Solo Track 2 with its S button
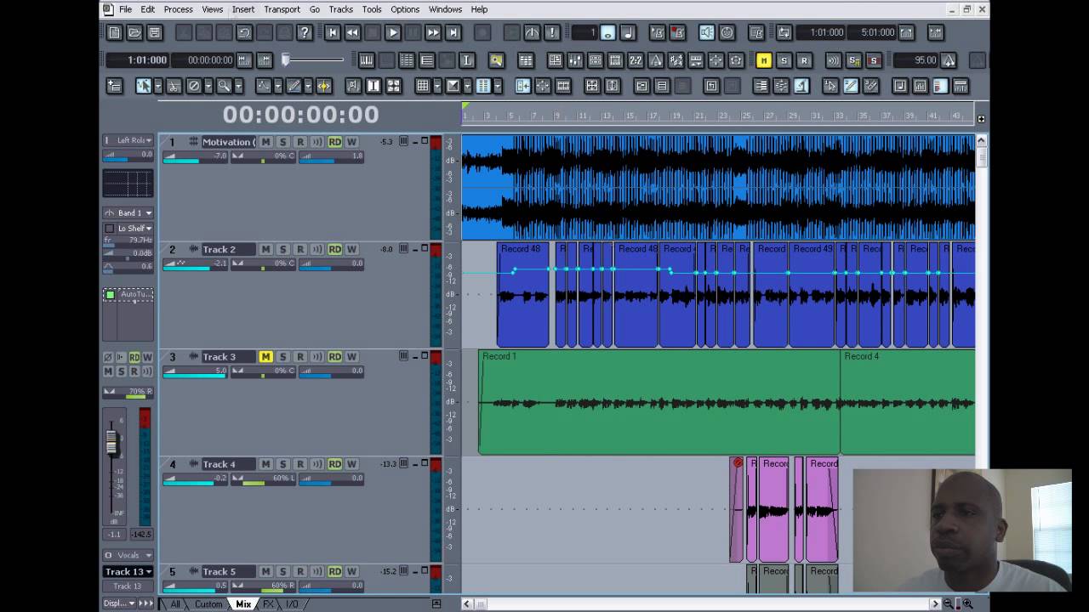Viewport: 1089px width, 612px height. click(x=282, y=249)
